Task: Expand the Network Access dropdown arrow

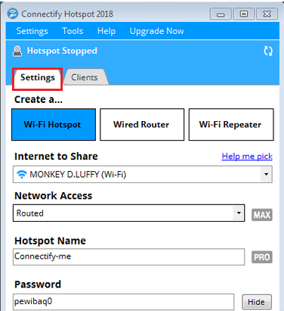Action: click(239, 213)
